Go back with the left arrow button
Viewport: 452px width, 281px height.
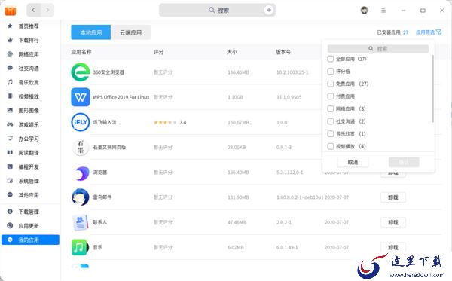[33, 10]
